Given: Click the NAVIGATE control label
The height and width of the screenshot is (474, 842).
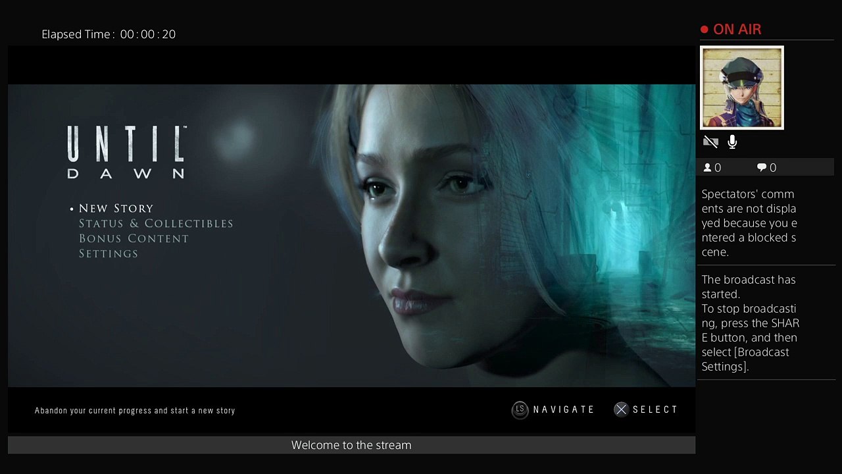Looking at the screenshot, I should [x=564, y=409].
